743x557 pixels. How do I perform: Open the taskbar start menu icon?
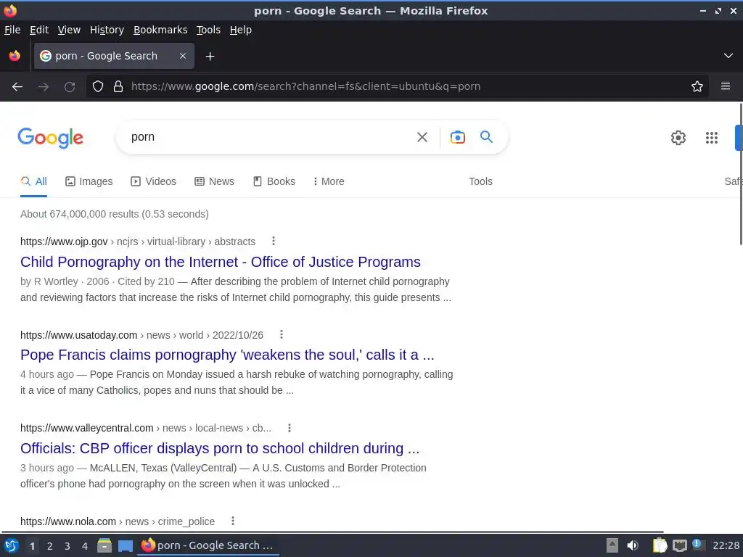(12, 545)
